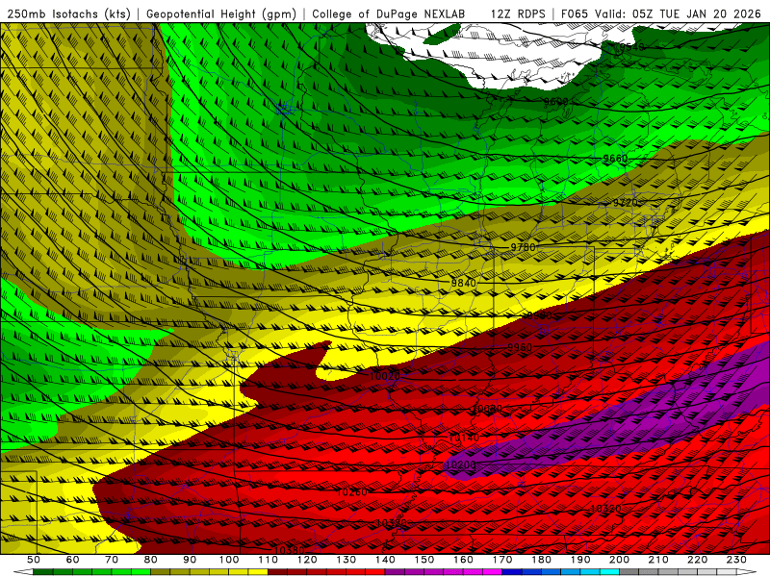Click the 'Geopotential Height (gpm)' title text

[x=221, y=14]
